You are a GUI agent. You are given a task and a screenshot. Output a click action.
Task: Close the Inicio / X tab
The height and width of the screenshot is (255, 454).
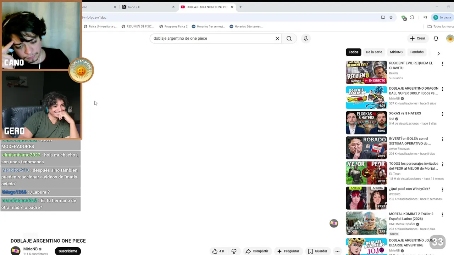(173, 7)
